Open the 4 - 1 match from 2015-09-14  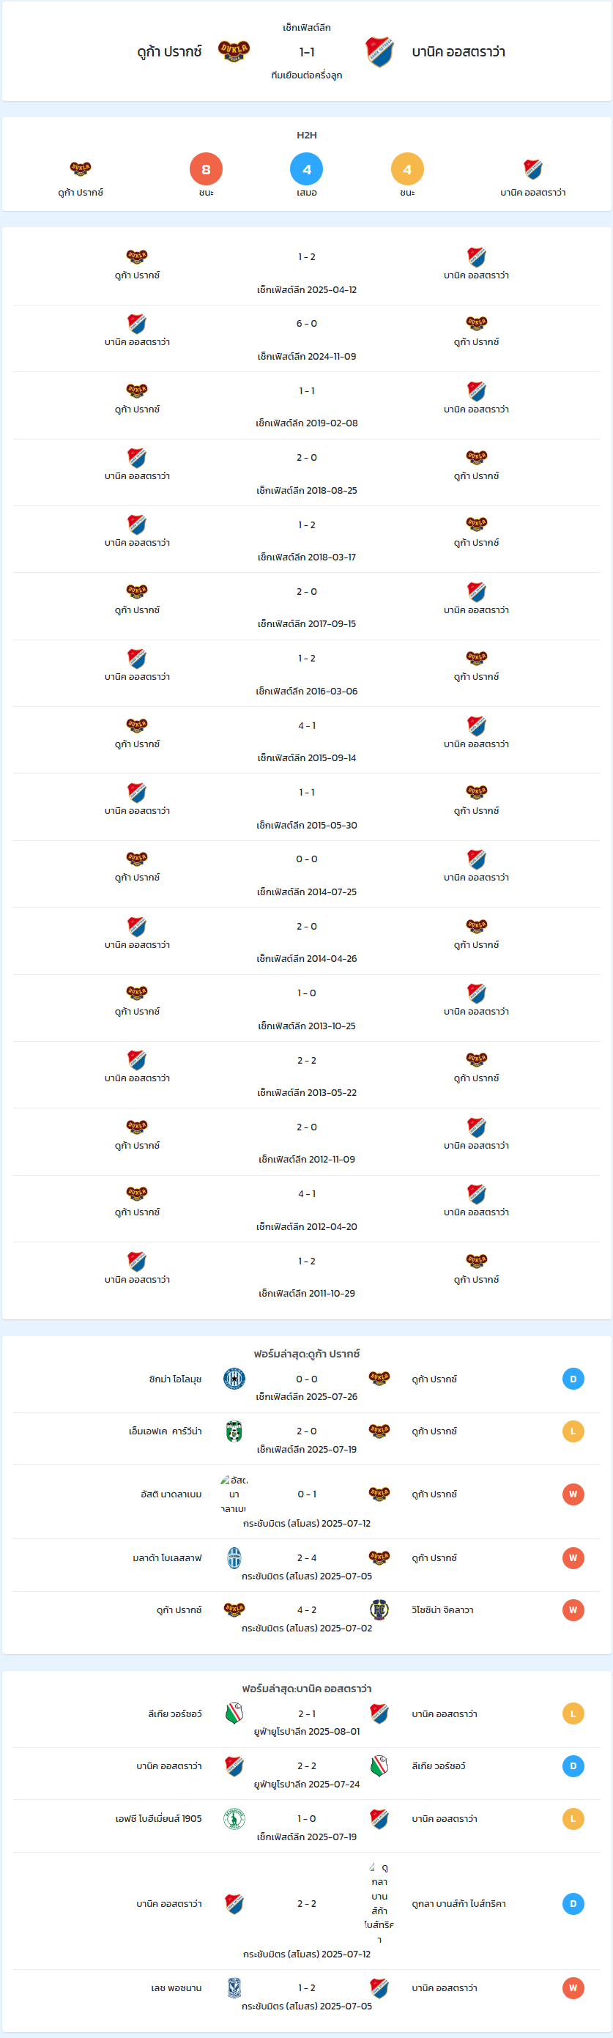point(307,741)
